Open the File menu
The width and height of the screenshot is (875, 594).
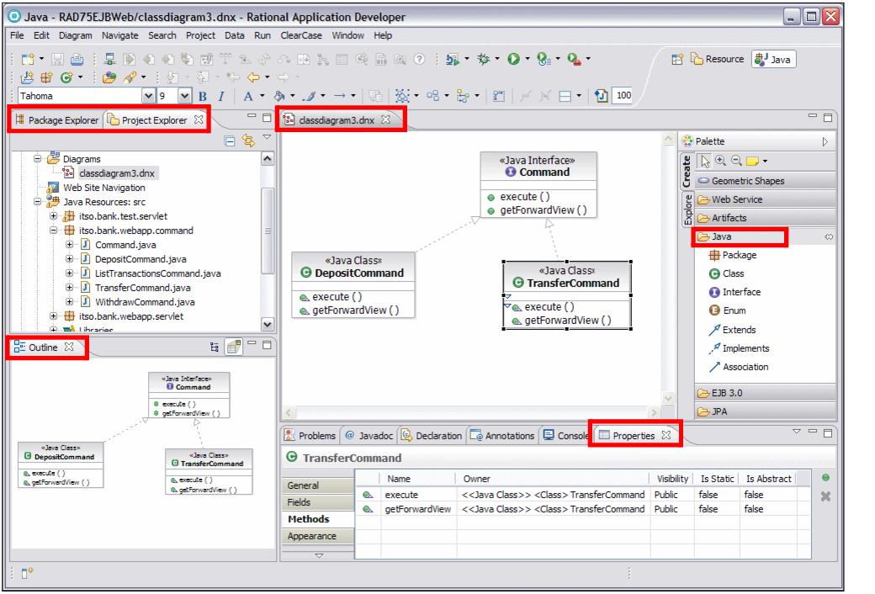pyautogui.click(x=17, y=35)
